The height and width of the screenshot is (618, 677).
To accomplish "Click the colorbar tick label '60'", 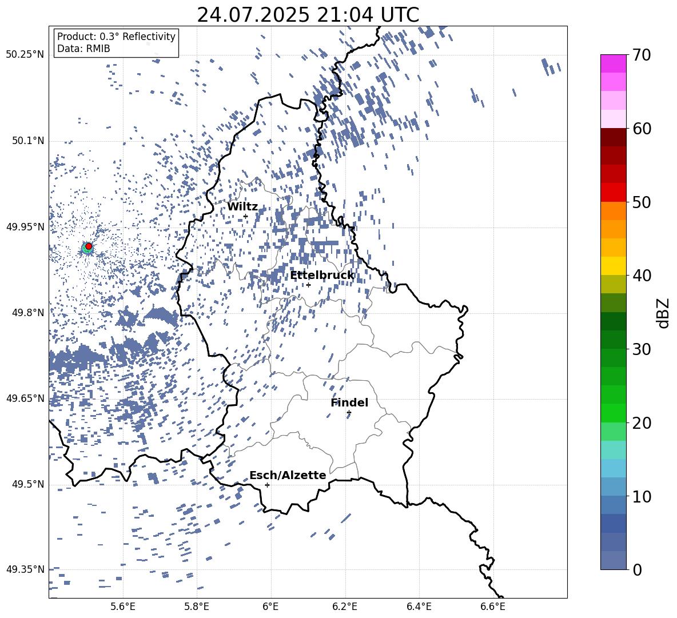I will (x=642, y=129).
